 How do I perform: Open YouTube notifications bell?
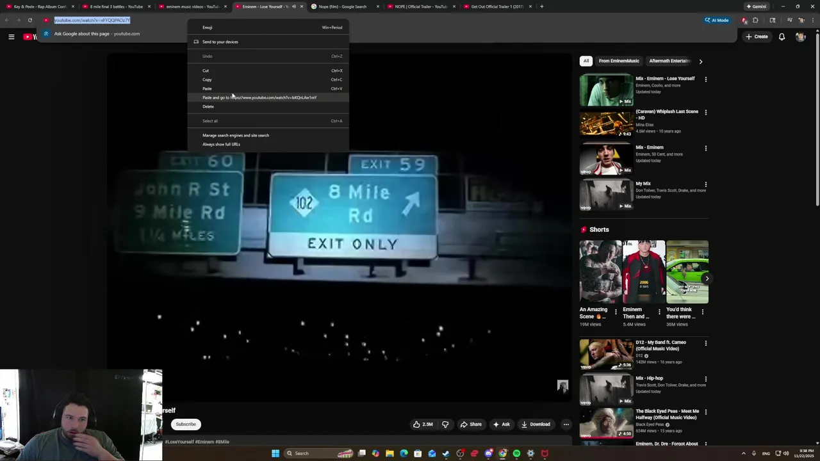782,36
